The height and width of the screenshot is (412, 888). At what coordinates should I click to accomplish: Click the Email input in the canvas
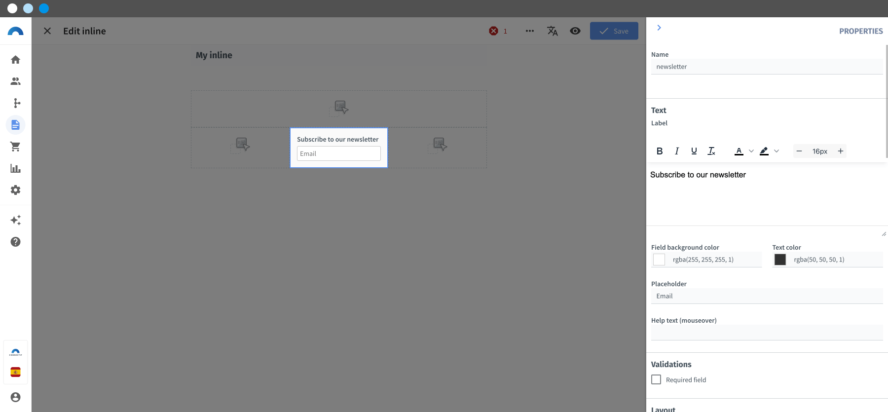tap(339, 153)
